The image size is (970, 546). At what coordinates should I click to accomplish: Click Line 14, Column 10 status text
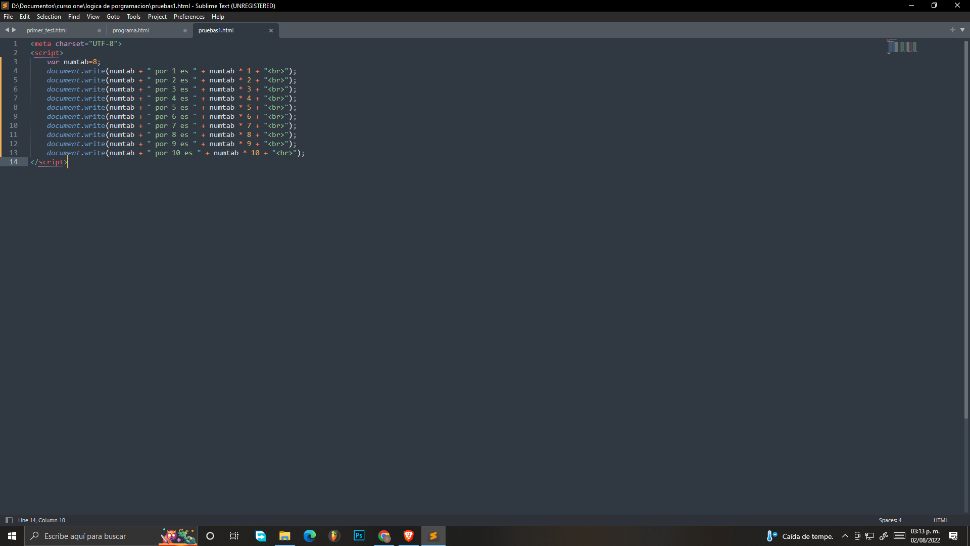(x=41, y=520)
